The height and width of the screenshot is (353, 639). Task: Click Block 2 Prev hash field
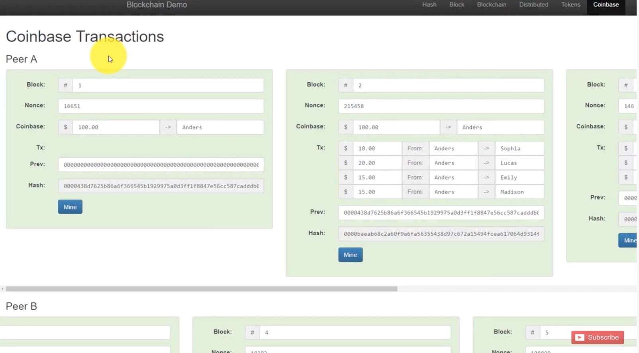441,213
